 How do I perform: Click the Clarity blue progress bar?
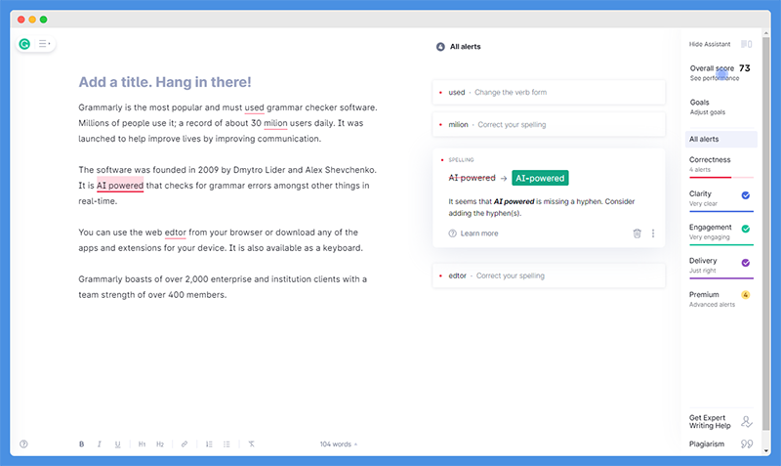coord(721,211)
